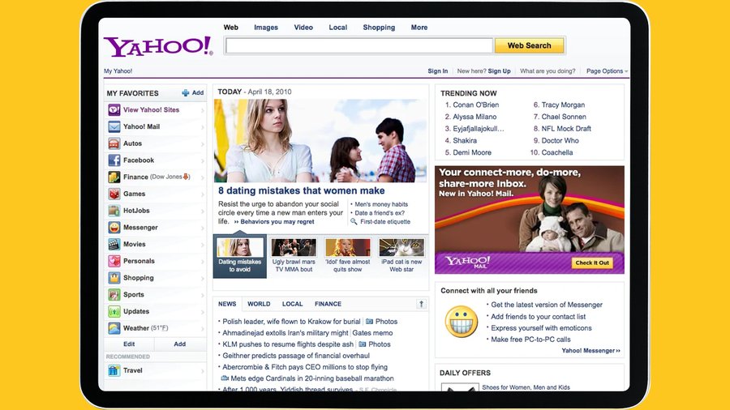
Task: Click the main dating story photo
Action: pyautogui.click(x=320, y=140)
